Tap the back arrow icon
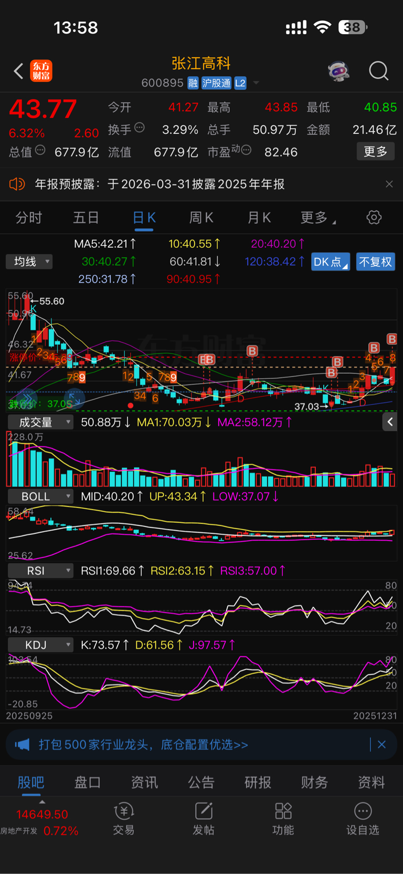This screenshot has height=874, width=403. 19,71
